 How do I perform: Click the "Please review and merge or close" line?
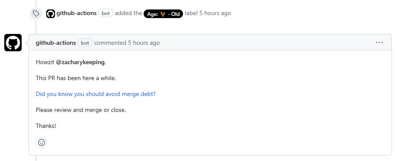click(x=81, y=110)
